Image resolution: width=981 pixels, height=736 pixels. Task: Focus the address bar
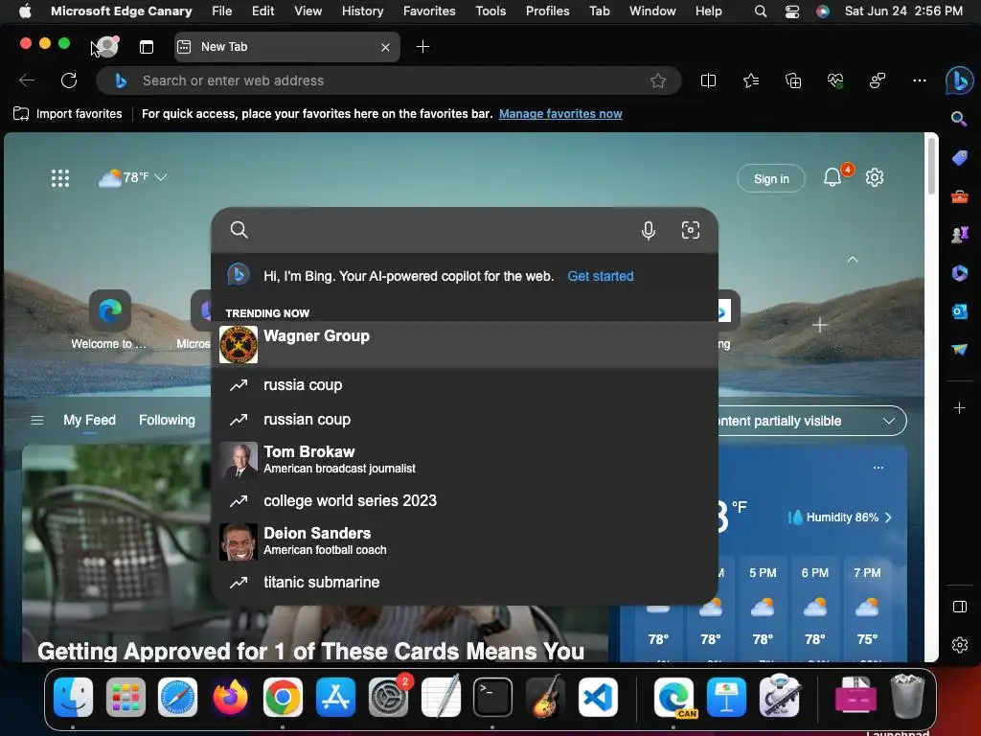coord(388,80)
